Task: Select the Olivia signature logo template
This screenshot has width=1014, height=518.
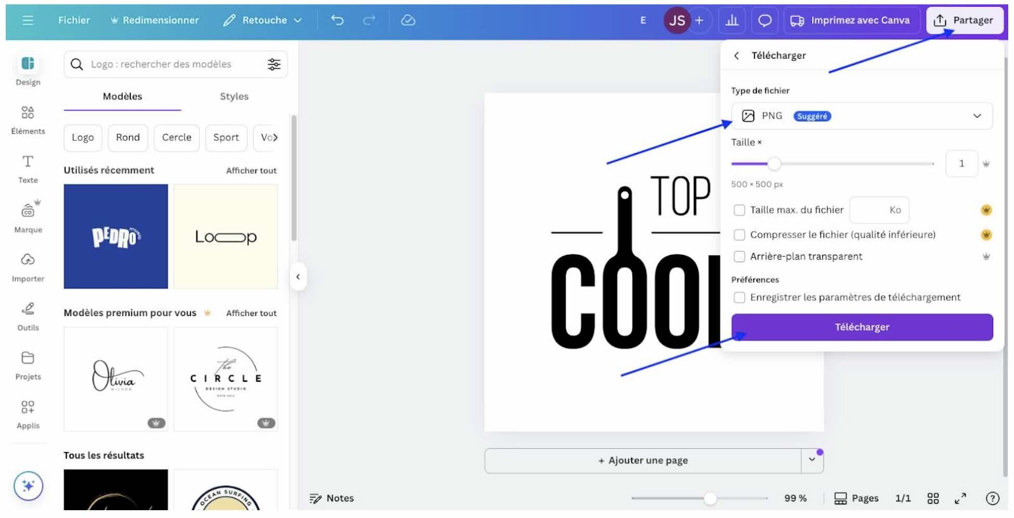Action: pos(116,379)
